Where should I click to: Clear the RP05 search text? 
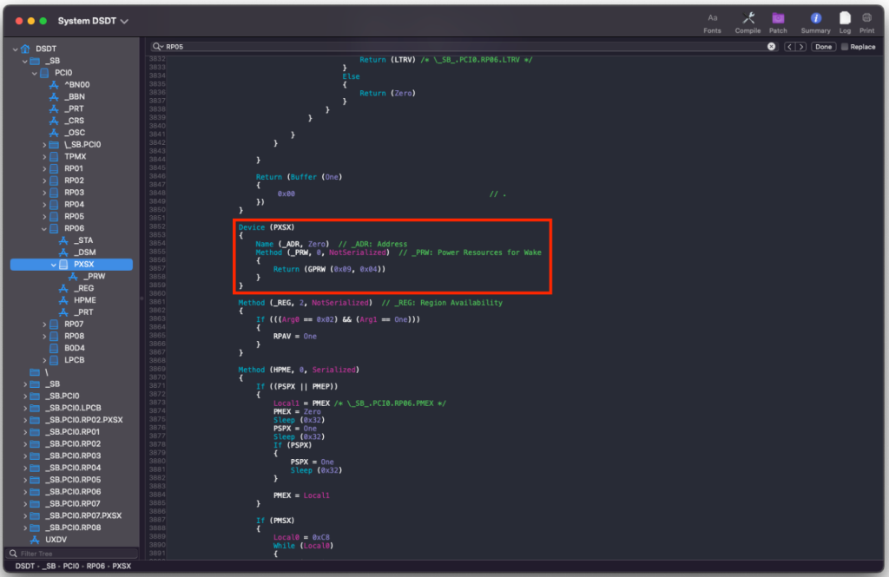click(x=771, y=47)
